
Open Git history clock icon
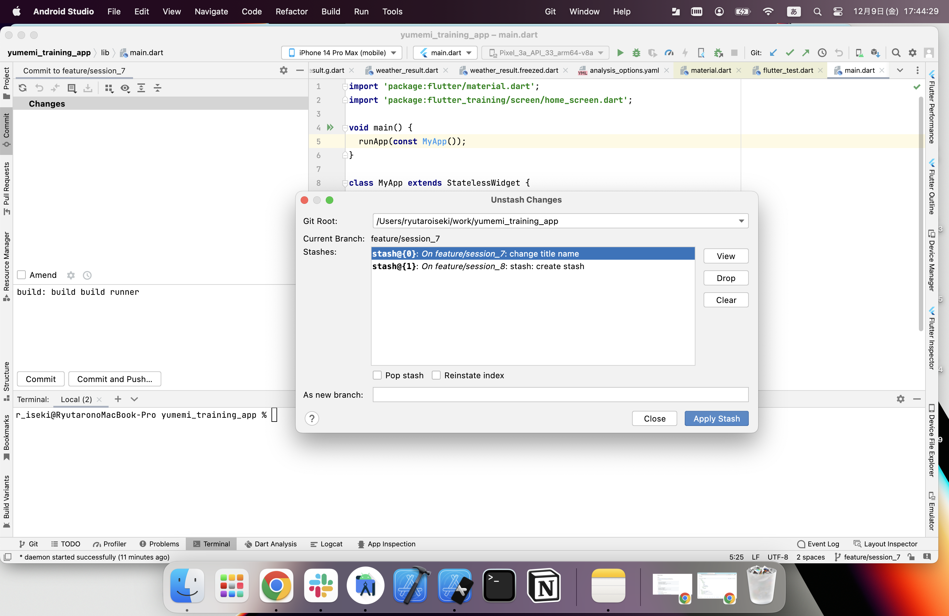(x=822, y=53)
